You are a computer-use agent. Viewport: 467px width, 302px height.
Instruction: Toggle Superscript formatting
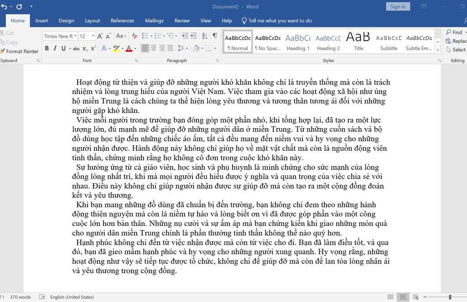point(93,48)
